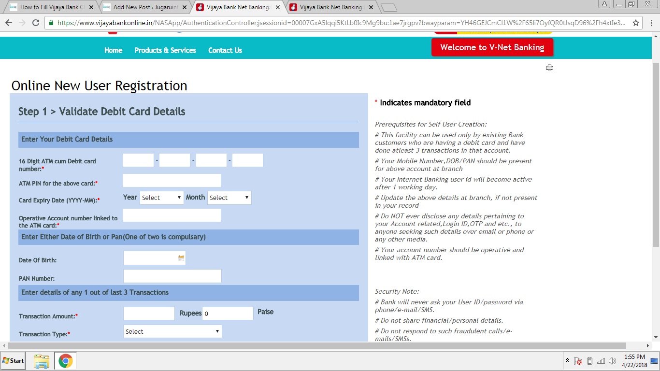The image size is (660, 371).
Task: Open the volume speaker control
Action: 613,361
